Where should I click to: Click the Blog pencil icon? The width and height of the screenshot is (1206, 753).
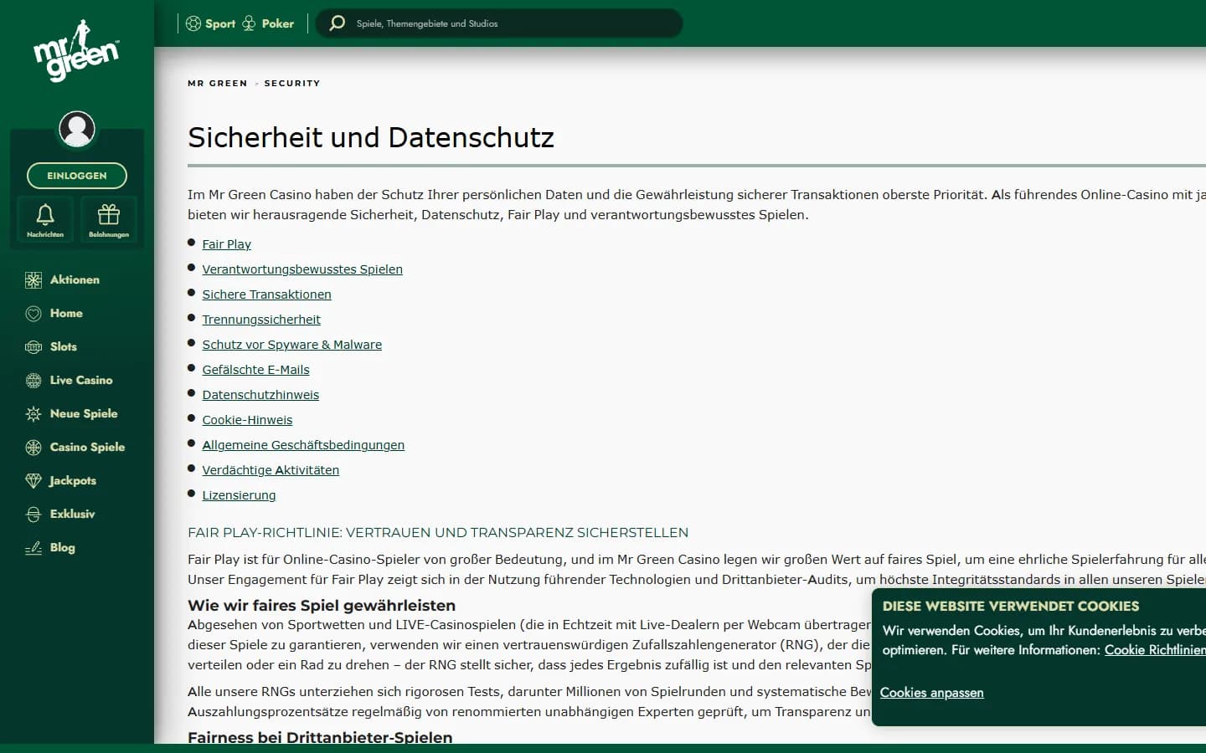point(33,548)
